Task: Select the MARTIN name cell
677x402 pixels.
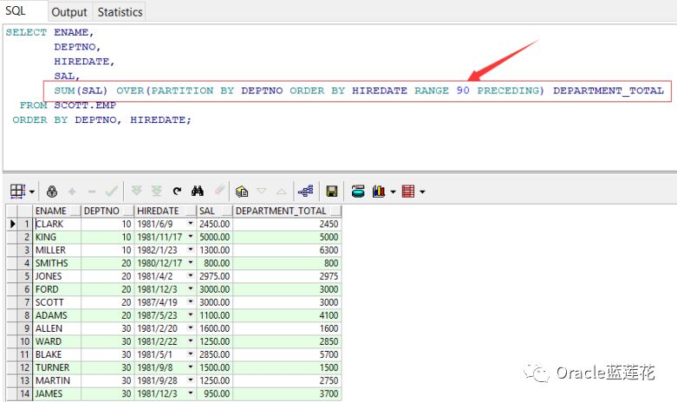Action: click(57, 380)
